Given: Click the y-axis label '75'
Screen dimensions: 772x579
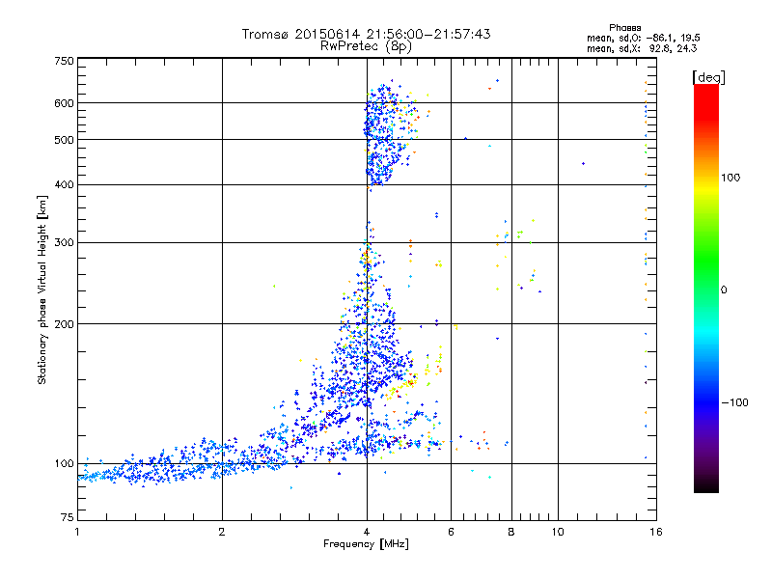Looking at the screenshot, I should [68, 517].
